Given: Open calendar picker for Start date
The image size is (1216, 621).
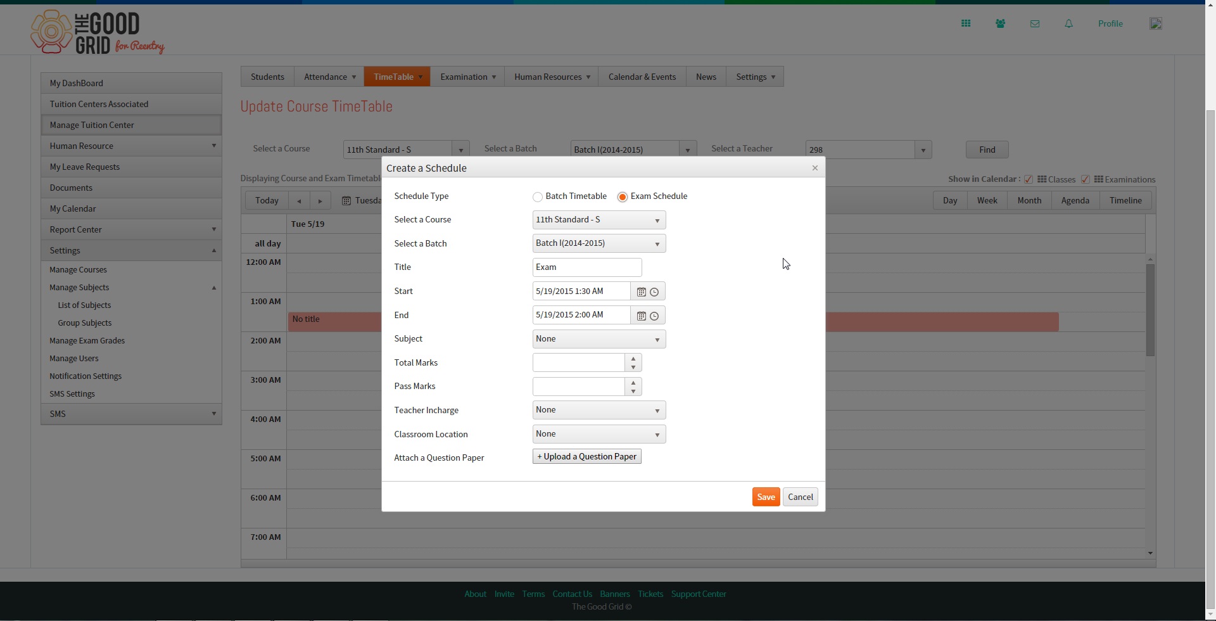Looking at the screenshot, I should pos(641,292).
